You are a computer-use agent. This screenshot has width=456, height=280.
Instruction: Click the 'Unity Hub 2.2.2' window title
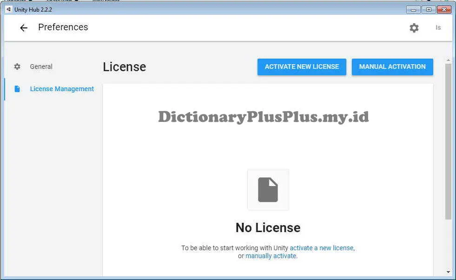tap(33, 10)
